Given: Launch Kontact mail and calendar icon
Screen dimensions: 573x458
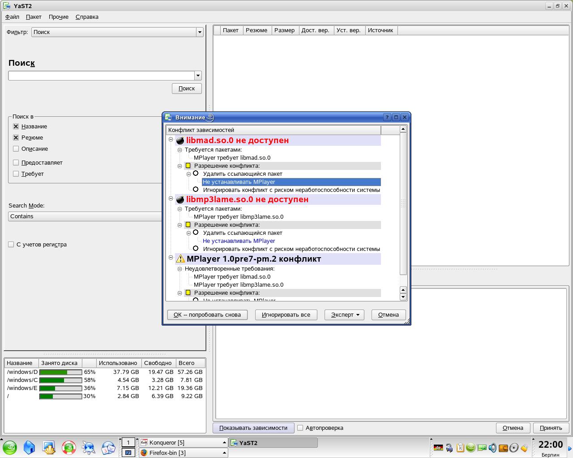Looking at the screenshot, I should click(x=108, y=447).
